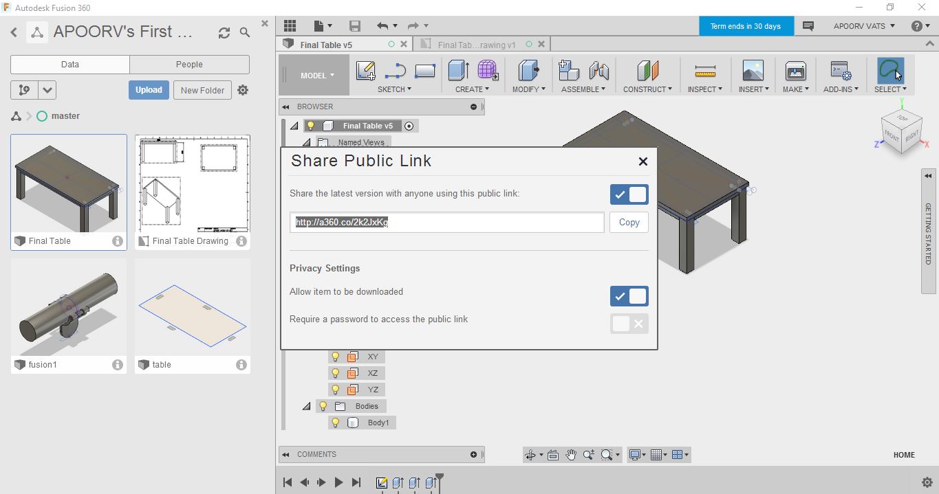This screenshot has width=939, height=494.
Task: Close the Share Public Link dialog
Action: tap(643, 161)
